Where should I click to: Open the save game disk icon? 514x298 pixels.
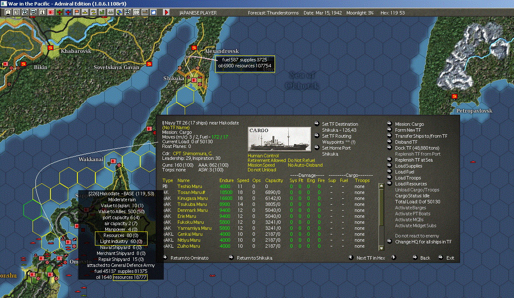[8, 12]
